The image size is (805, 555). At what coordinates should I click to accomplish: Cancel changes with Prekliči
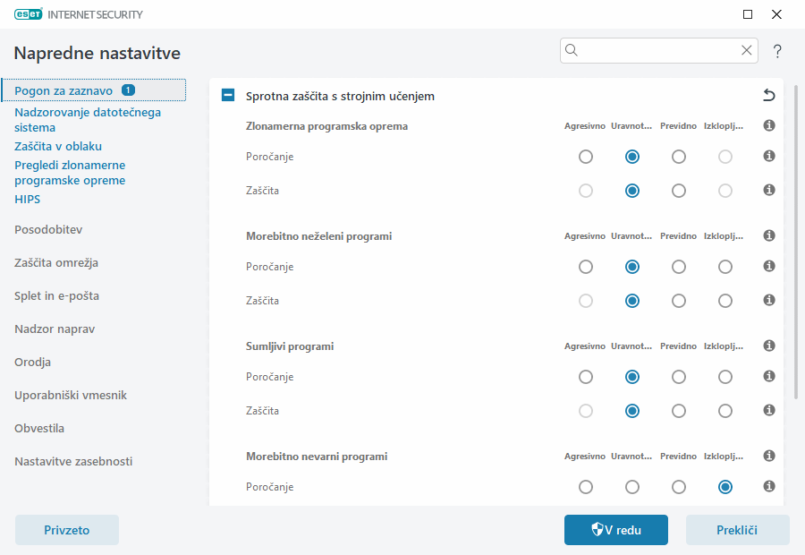tap(737, 529)
